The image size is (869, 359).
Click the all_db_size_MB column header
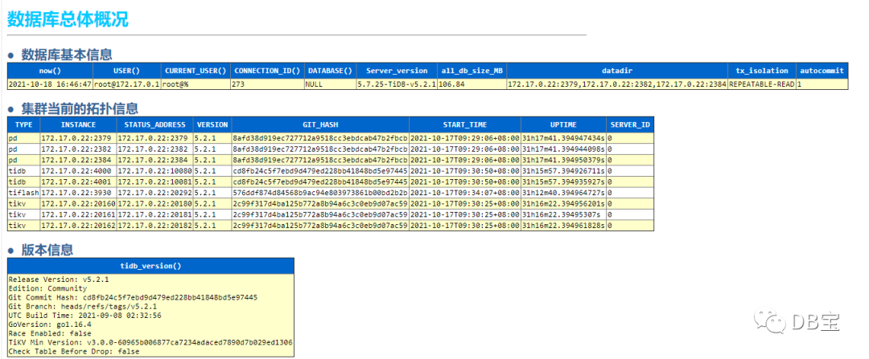point(472,71)
